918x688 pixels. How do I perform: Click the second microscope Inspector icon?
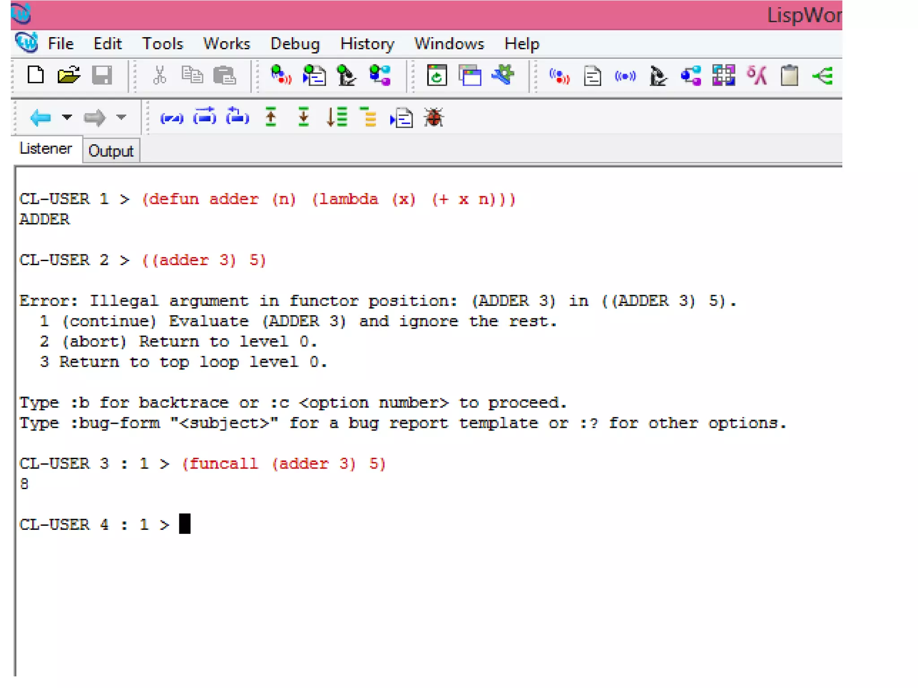click(658, 75)
